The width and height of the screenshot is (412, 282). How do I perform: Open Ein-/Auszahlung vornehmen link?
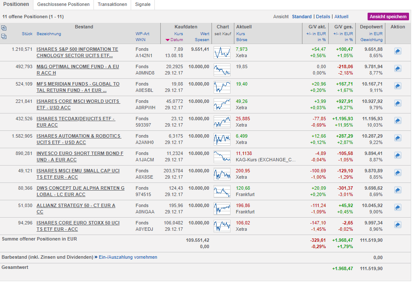[x=128, y=257]
